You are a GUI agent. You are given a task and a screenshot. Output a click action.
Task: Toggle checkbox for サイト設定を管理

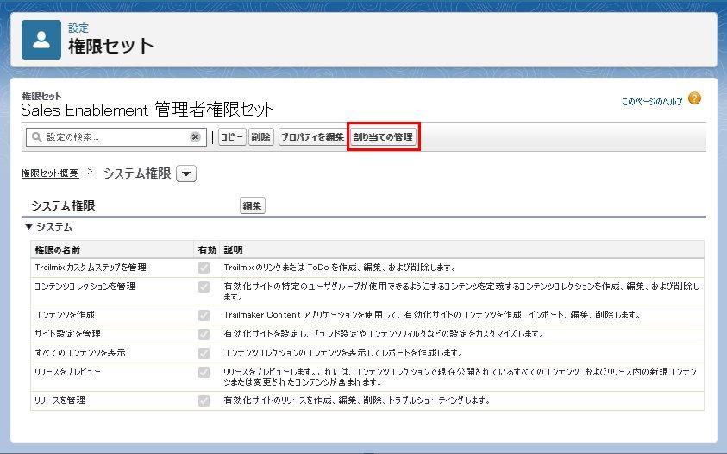[204, 334]
